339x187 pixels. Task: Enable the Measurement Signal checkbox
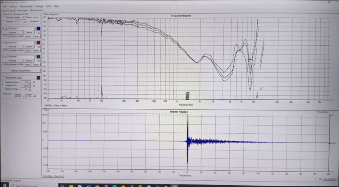(3, 78)
